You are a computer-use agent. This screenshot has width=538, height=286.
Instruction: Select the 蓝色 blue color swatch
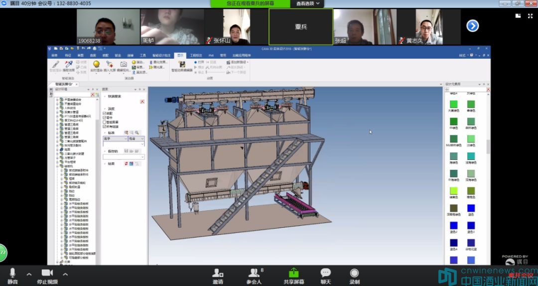[471, 208]
